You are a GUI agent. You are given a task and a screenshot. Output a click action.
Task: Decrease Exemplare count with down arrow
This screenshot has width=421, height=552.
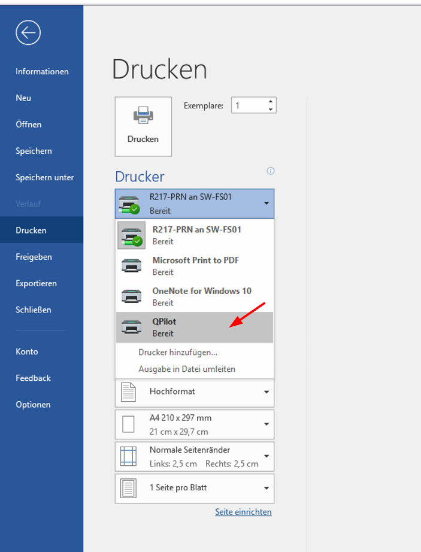coord(271,110)
